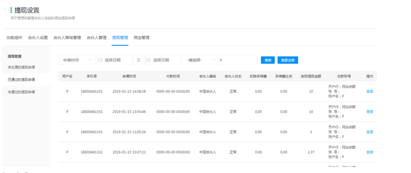Image resolution: width=411 pixels, height=173 pixels.
Task: Switch to the 合伙人管理 tab
Action: point(97,38)
